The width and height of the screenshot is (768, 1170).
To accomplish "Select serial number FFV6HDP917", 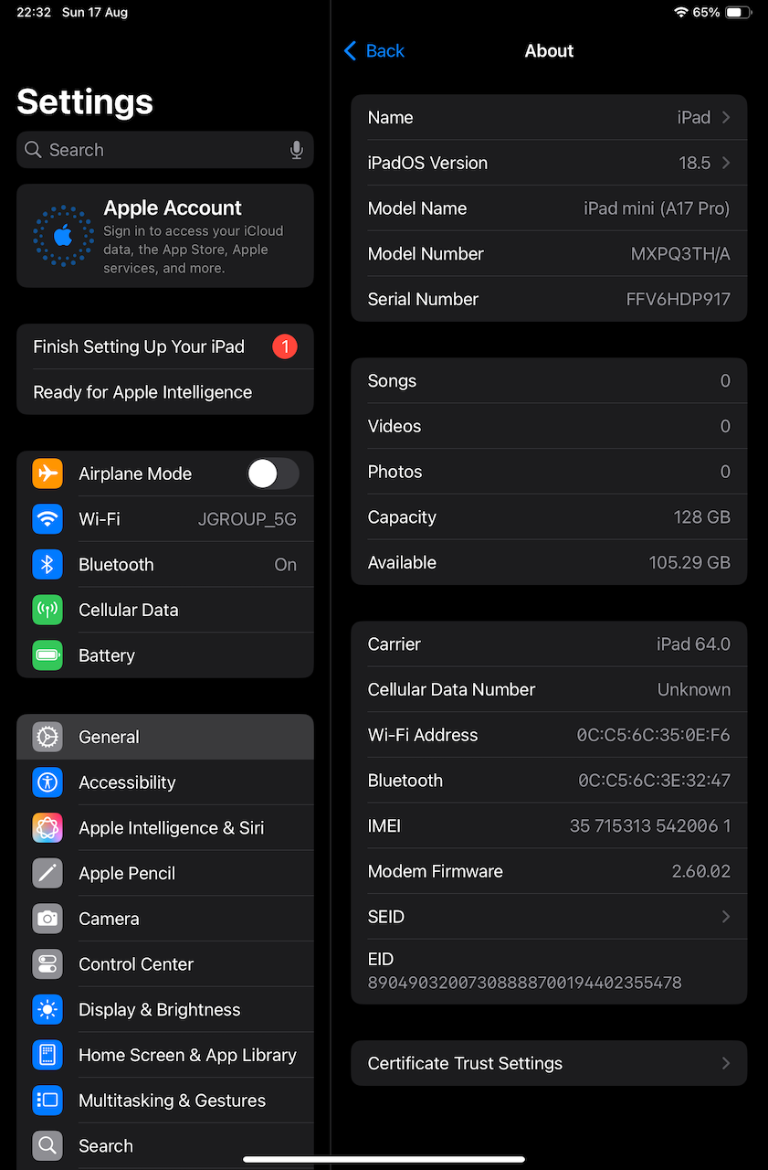I will pos(679,299).
